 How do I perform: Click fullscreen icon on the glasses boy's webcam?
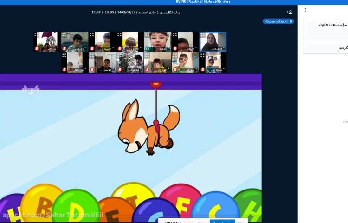[148, 34]
